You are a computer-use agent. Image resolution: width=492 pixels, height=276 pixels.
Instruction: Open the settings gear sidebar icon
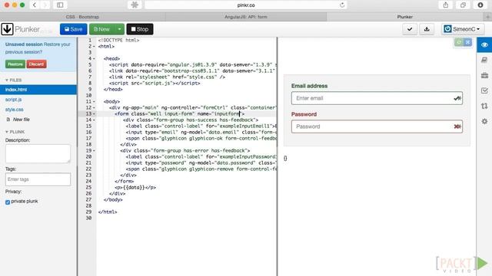click(484, 121)
